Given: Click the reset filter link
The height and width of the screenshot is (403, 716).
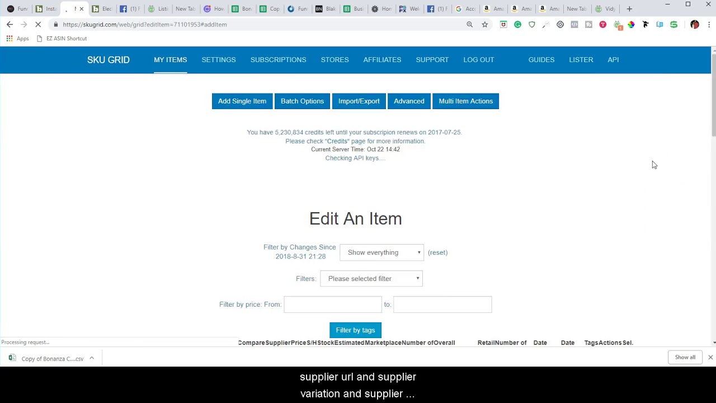Looking at the screenshot, I should pyautogui.click(x=437, y=252).
